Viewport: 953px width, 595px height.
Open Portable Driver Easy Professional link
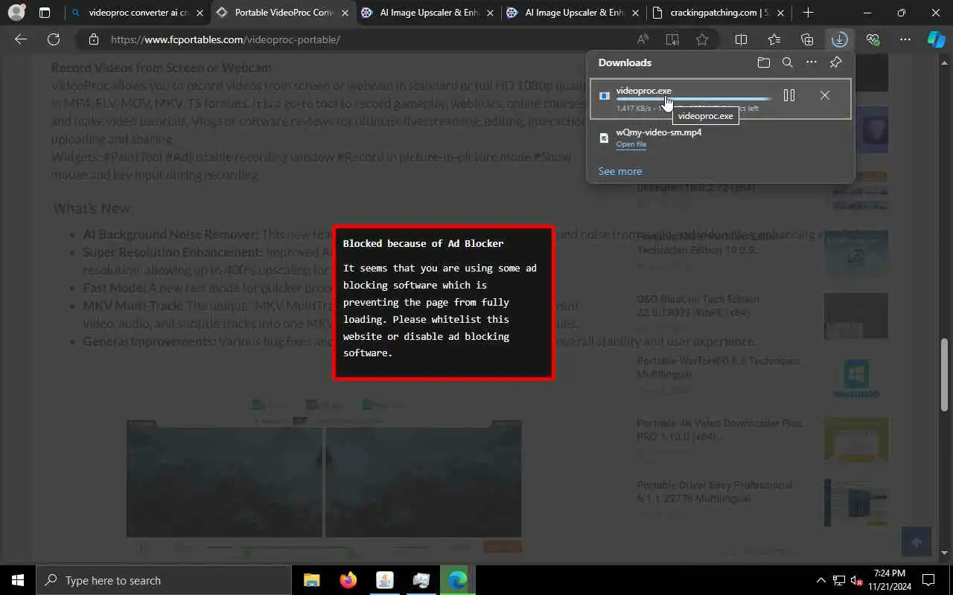tap(714, 491)
